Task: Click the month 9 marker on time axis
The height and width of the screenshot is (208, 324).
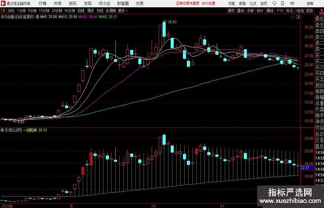Action: coord(72,206)
